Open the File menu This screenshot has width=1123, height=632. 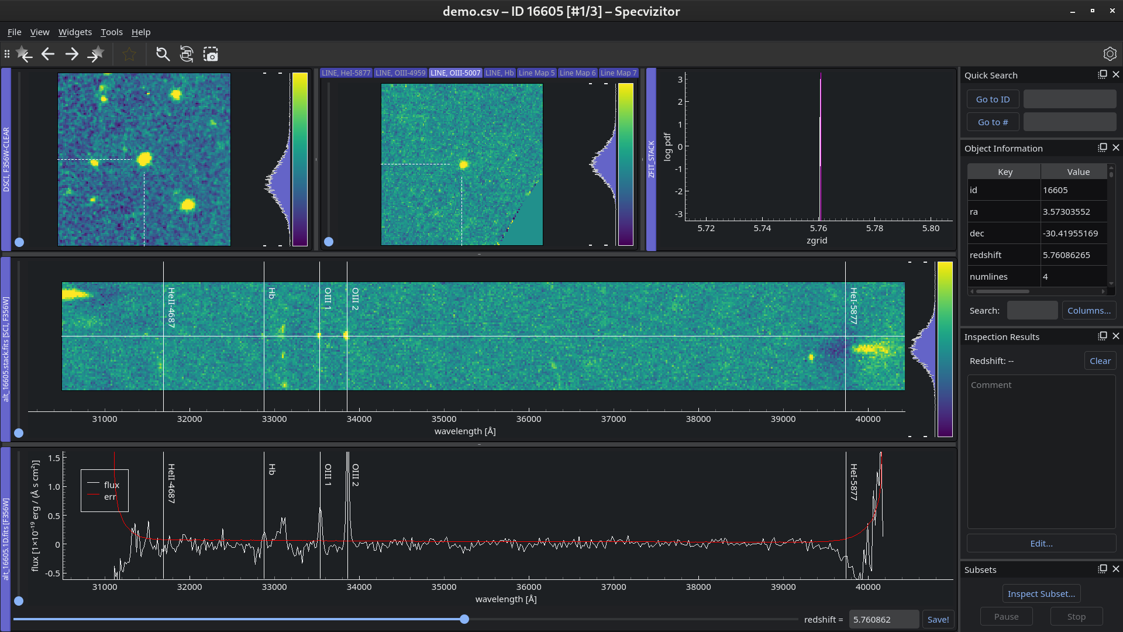coord(14,32)
